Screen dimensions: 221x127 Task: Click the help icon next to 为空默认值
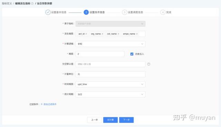[x=149, y=64]
